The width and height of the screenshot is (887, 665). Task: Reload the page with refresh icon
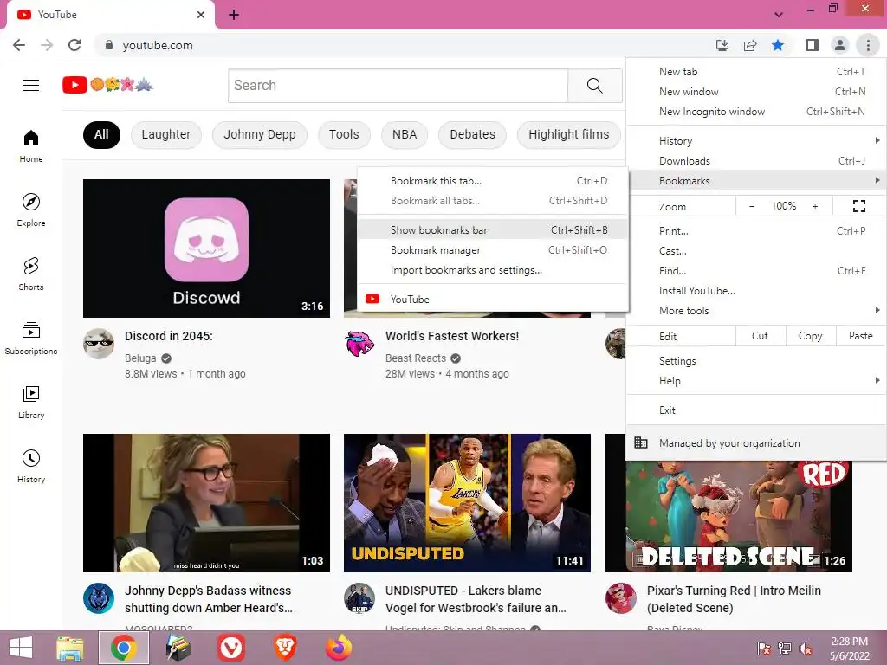click(x=74, y=45)
